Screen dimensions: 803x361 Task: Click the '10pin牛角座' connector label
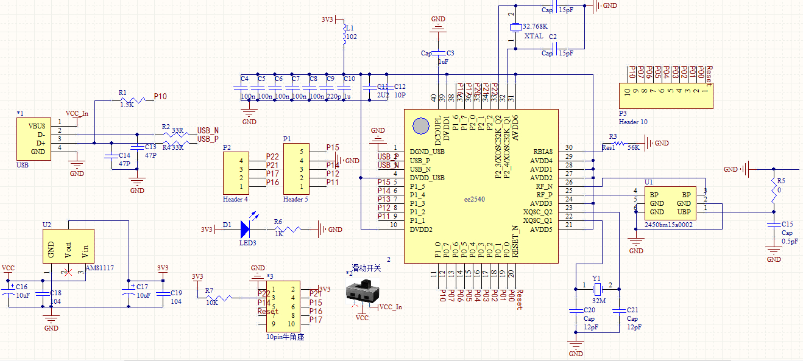[285, 337]
